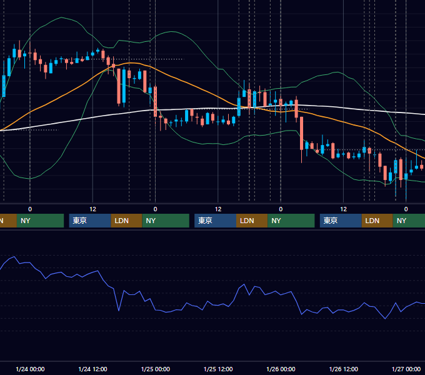Select the NY session block starting 1/26 00:00
Viewport: 425px width, 375px height.
coord(291,221)
